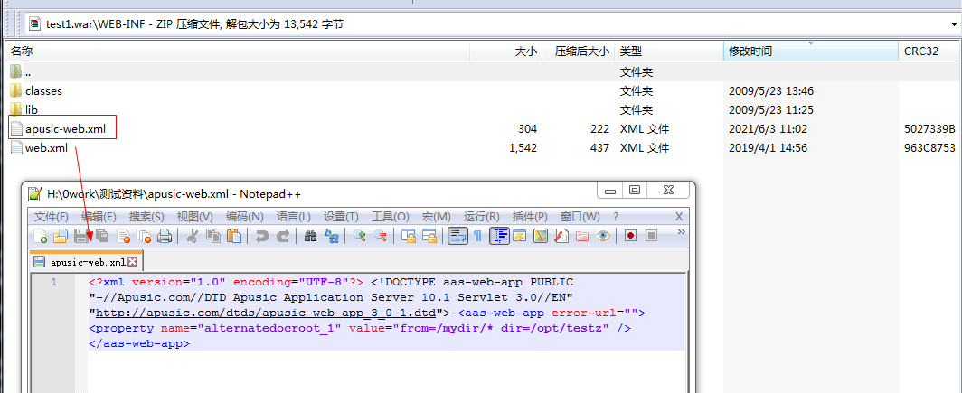Image resolution: width=962 pixels, height=393 pixels.
Task: Open Find using the binoculars icon
Action: pos(310,237)
